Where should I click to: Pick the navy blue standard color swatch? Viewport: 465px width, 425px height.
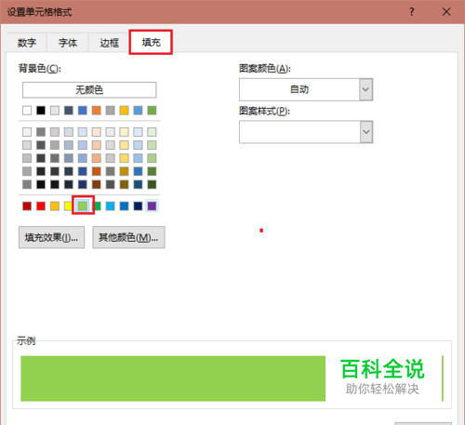(138, 206)
